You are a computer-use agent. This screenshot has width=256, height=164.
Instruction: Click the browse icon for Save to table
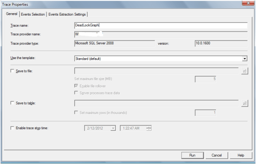tap(245, 103)
